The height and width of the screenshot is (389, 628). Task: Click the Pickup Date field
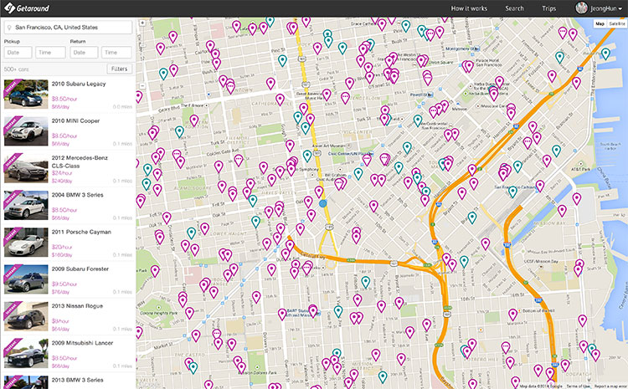point(18,53)
